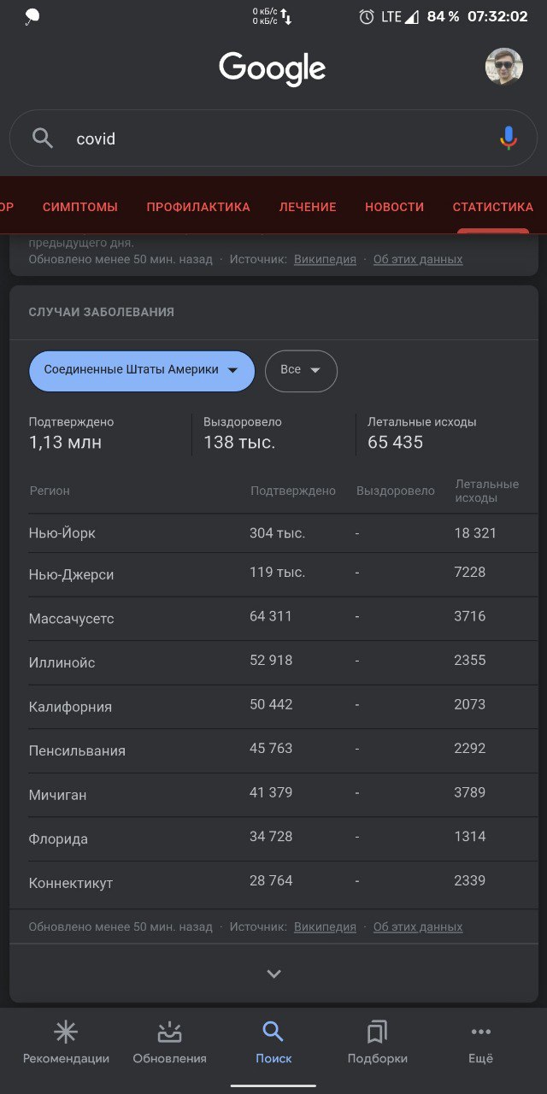This screenshot has height=1094, width=547.
Task: Open the Все region filter dropdown
Action: [x=301, y=371]
